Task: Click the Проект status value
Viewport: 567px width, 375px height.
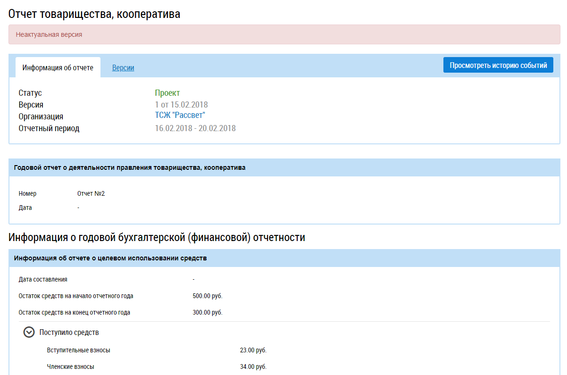Action: pyautogui.click(x=167, y=93)
